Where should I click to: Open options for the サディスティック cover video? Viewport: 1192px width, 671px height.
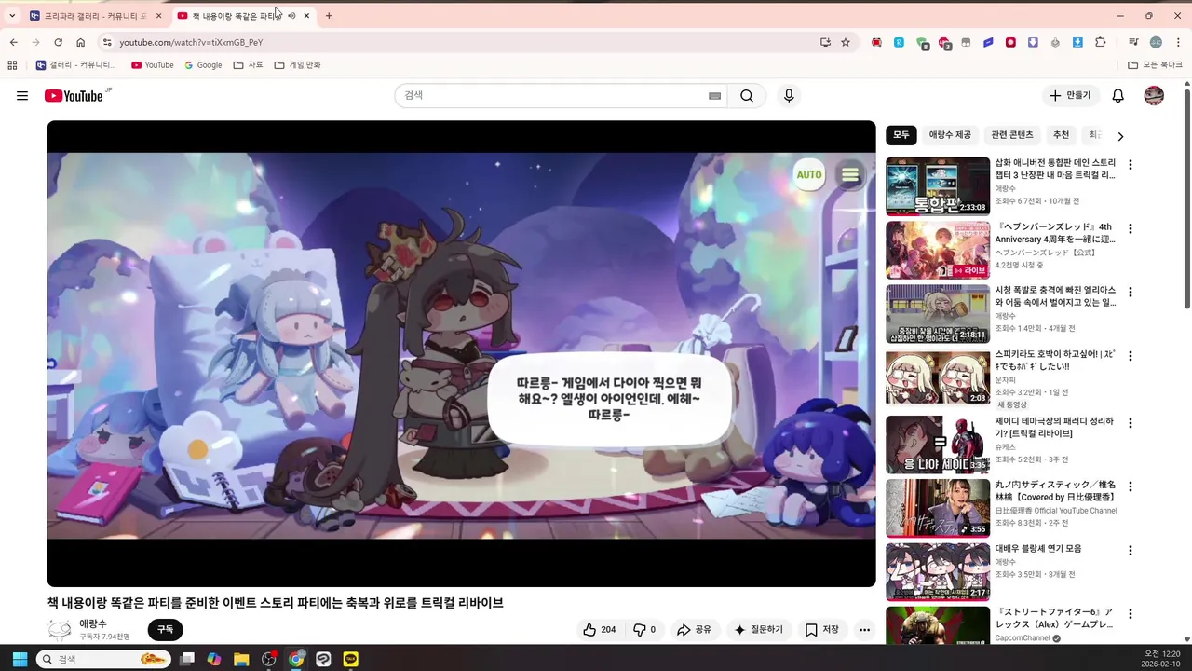[x=1131, y=486]
